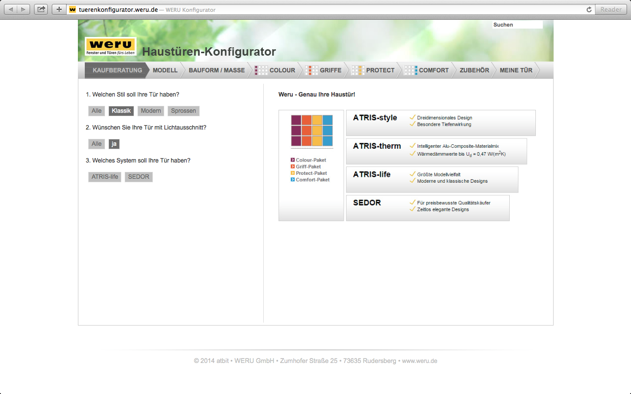Click 'Weru - Genau Ihre Haustür!' heading
Image resolution: width=631 pixels, height=394 pixels.
click(x=316, y=94)
